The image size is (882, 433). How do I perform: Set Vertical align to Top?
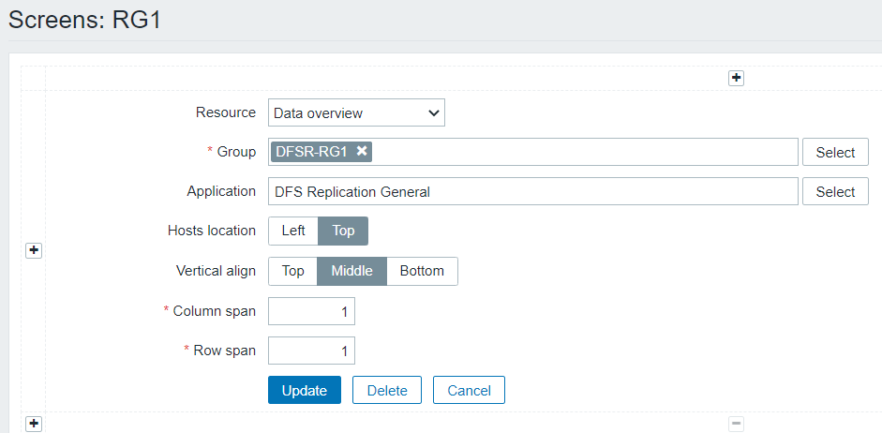click(293, 271)
